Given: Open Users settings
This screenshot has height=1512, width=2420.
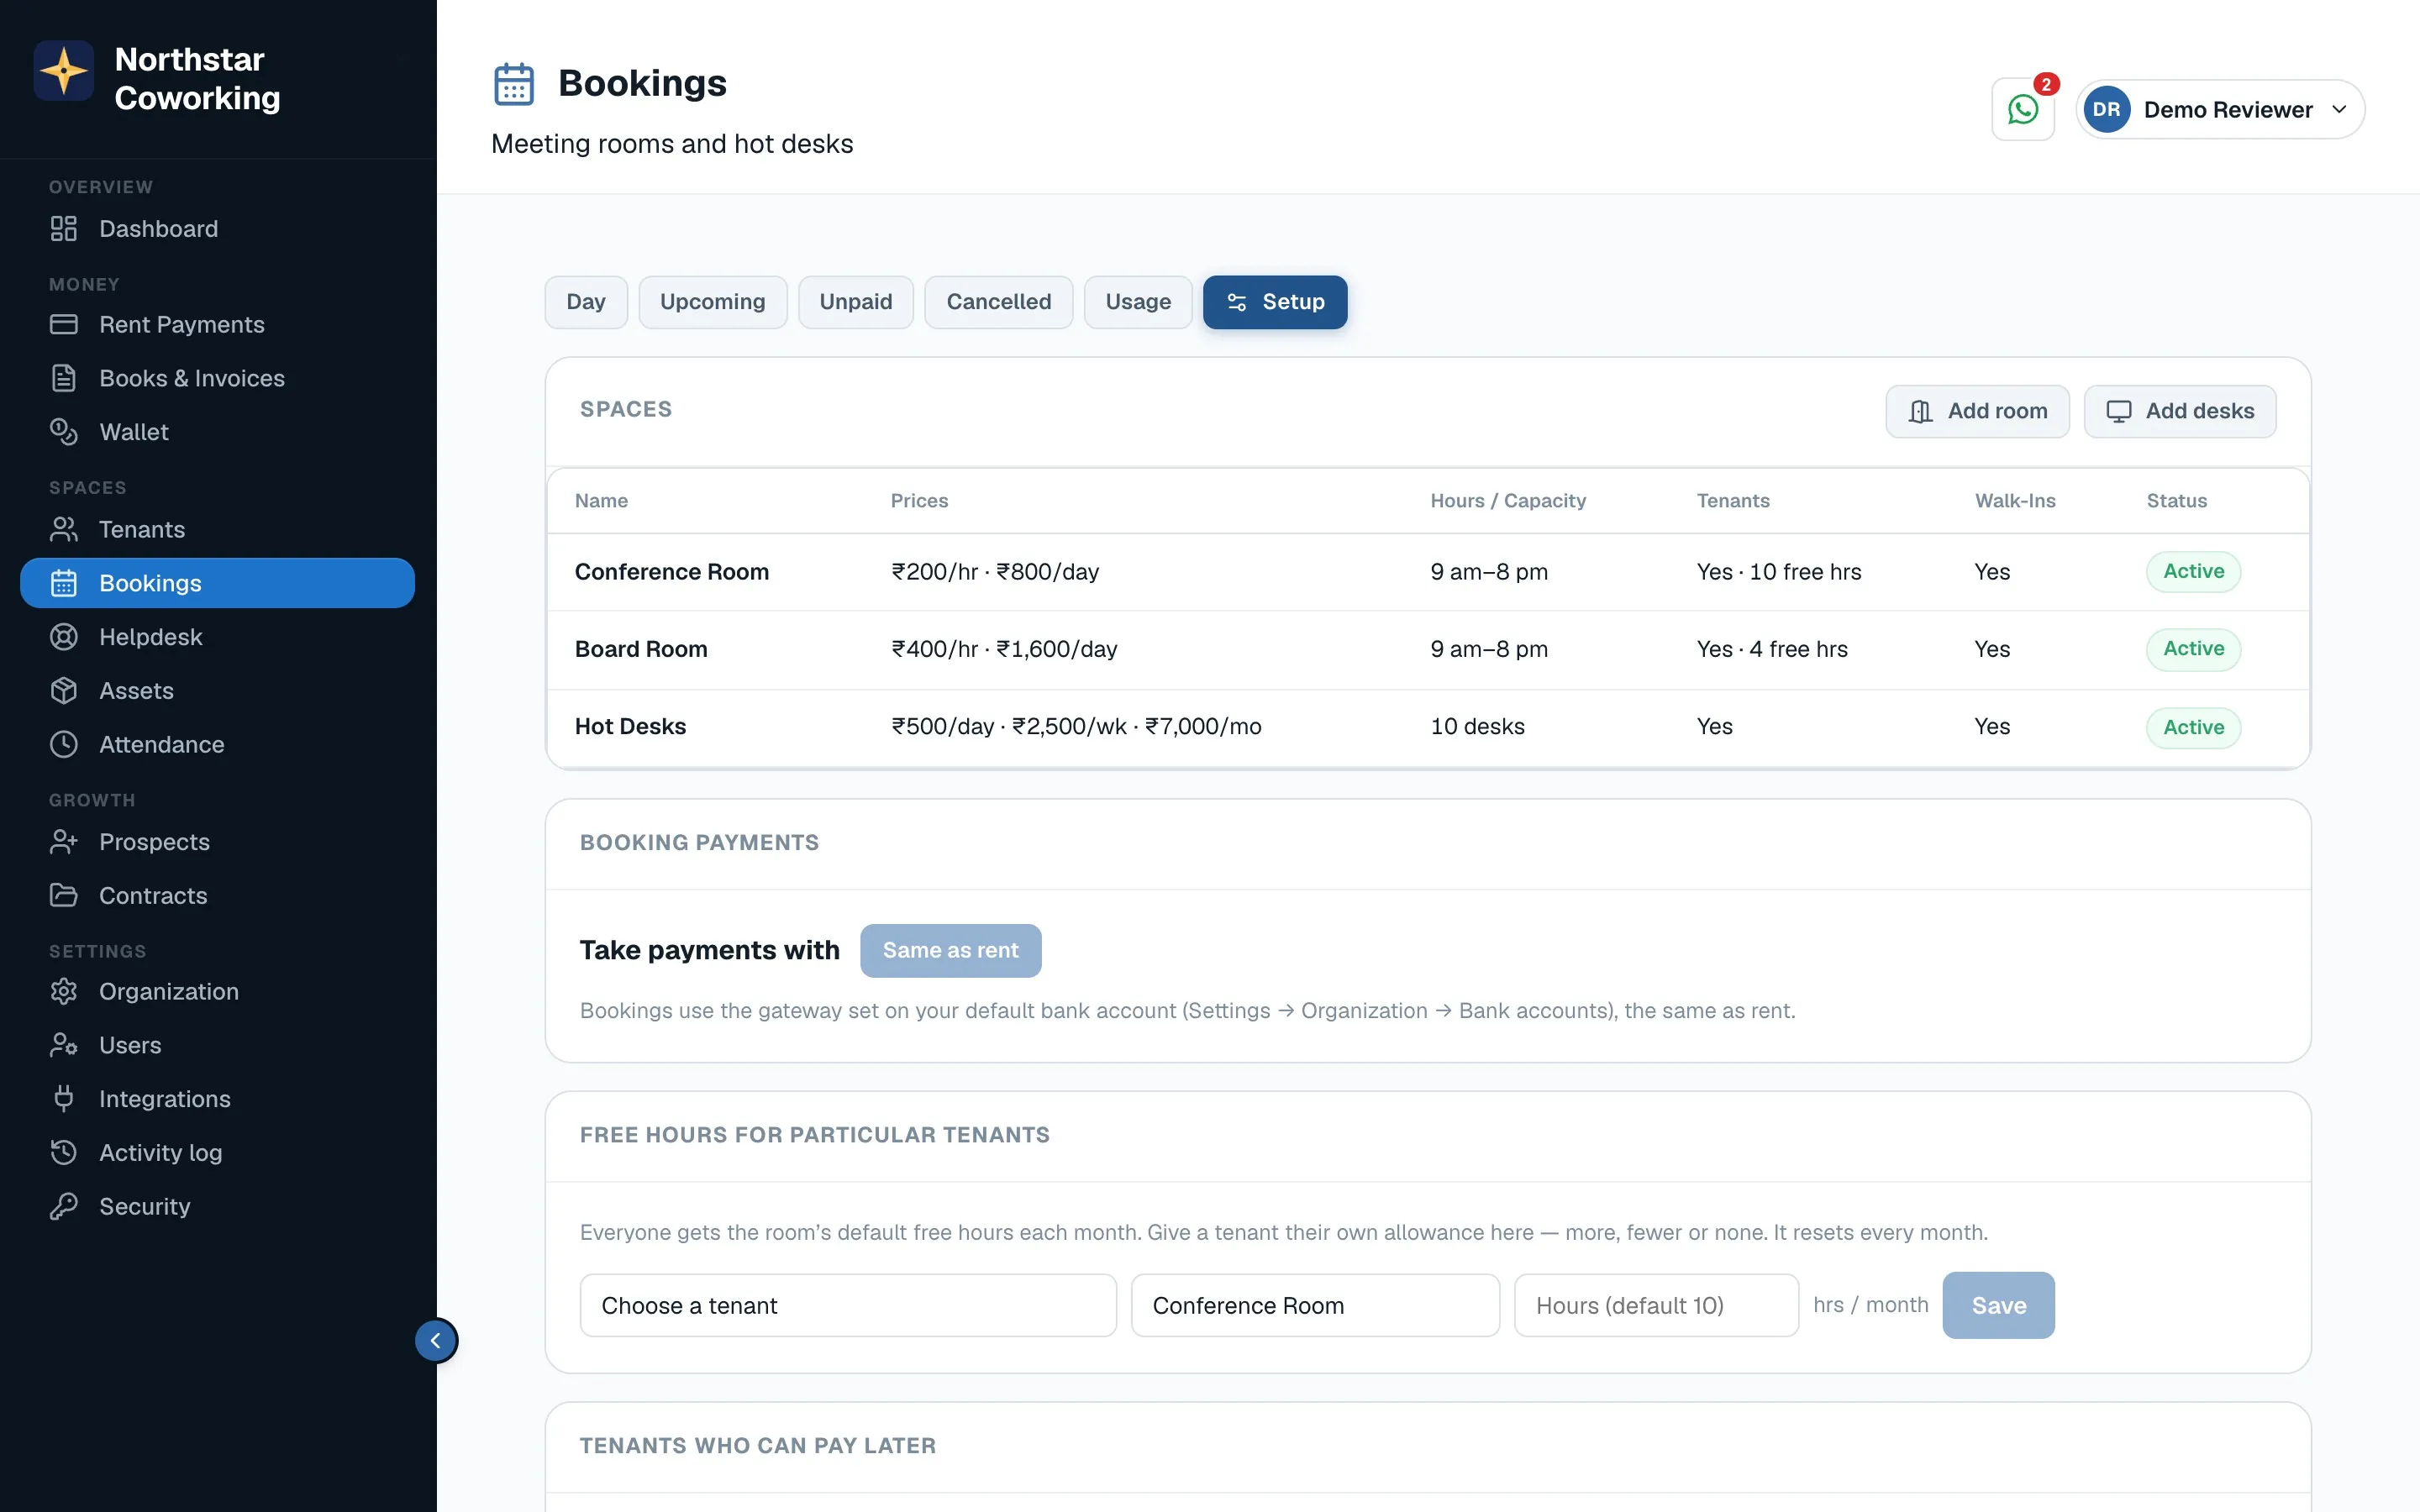Looking at the screenshot, I should tap(217, 1045).
